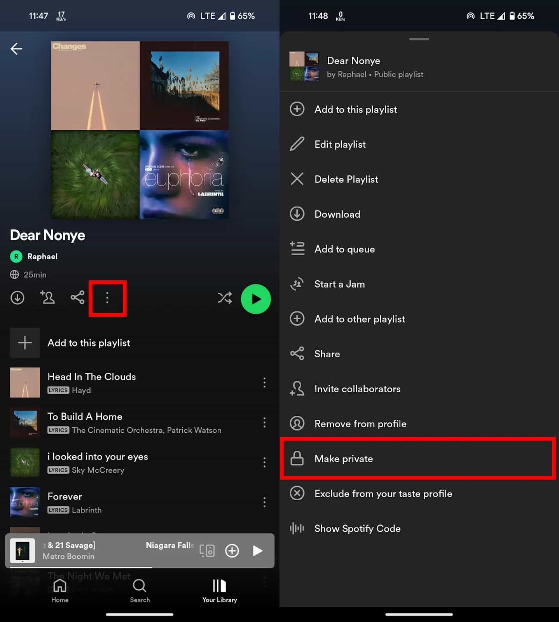Tap the LTE signal indicator in right status bar
Image resolution: width=559 pixels, height=622 pixels.
(x=493, y=16)
